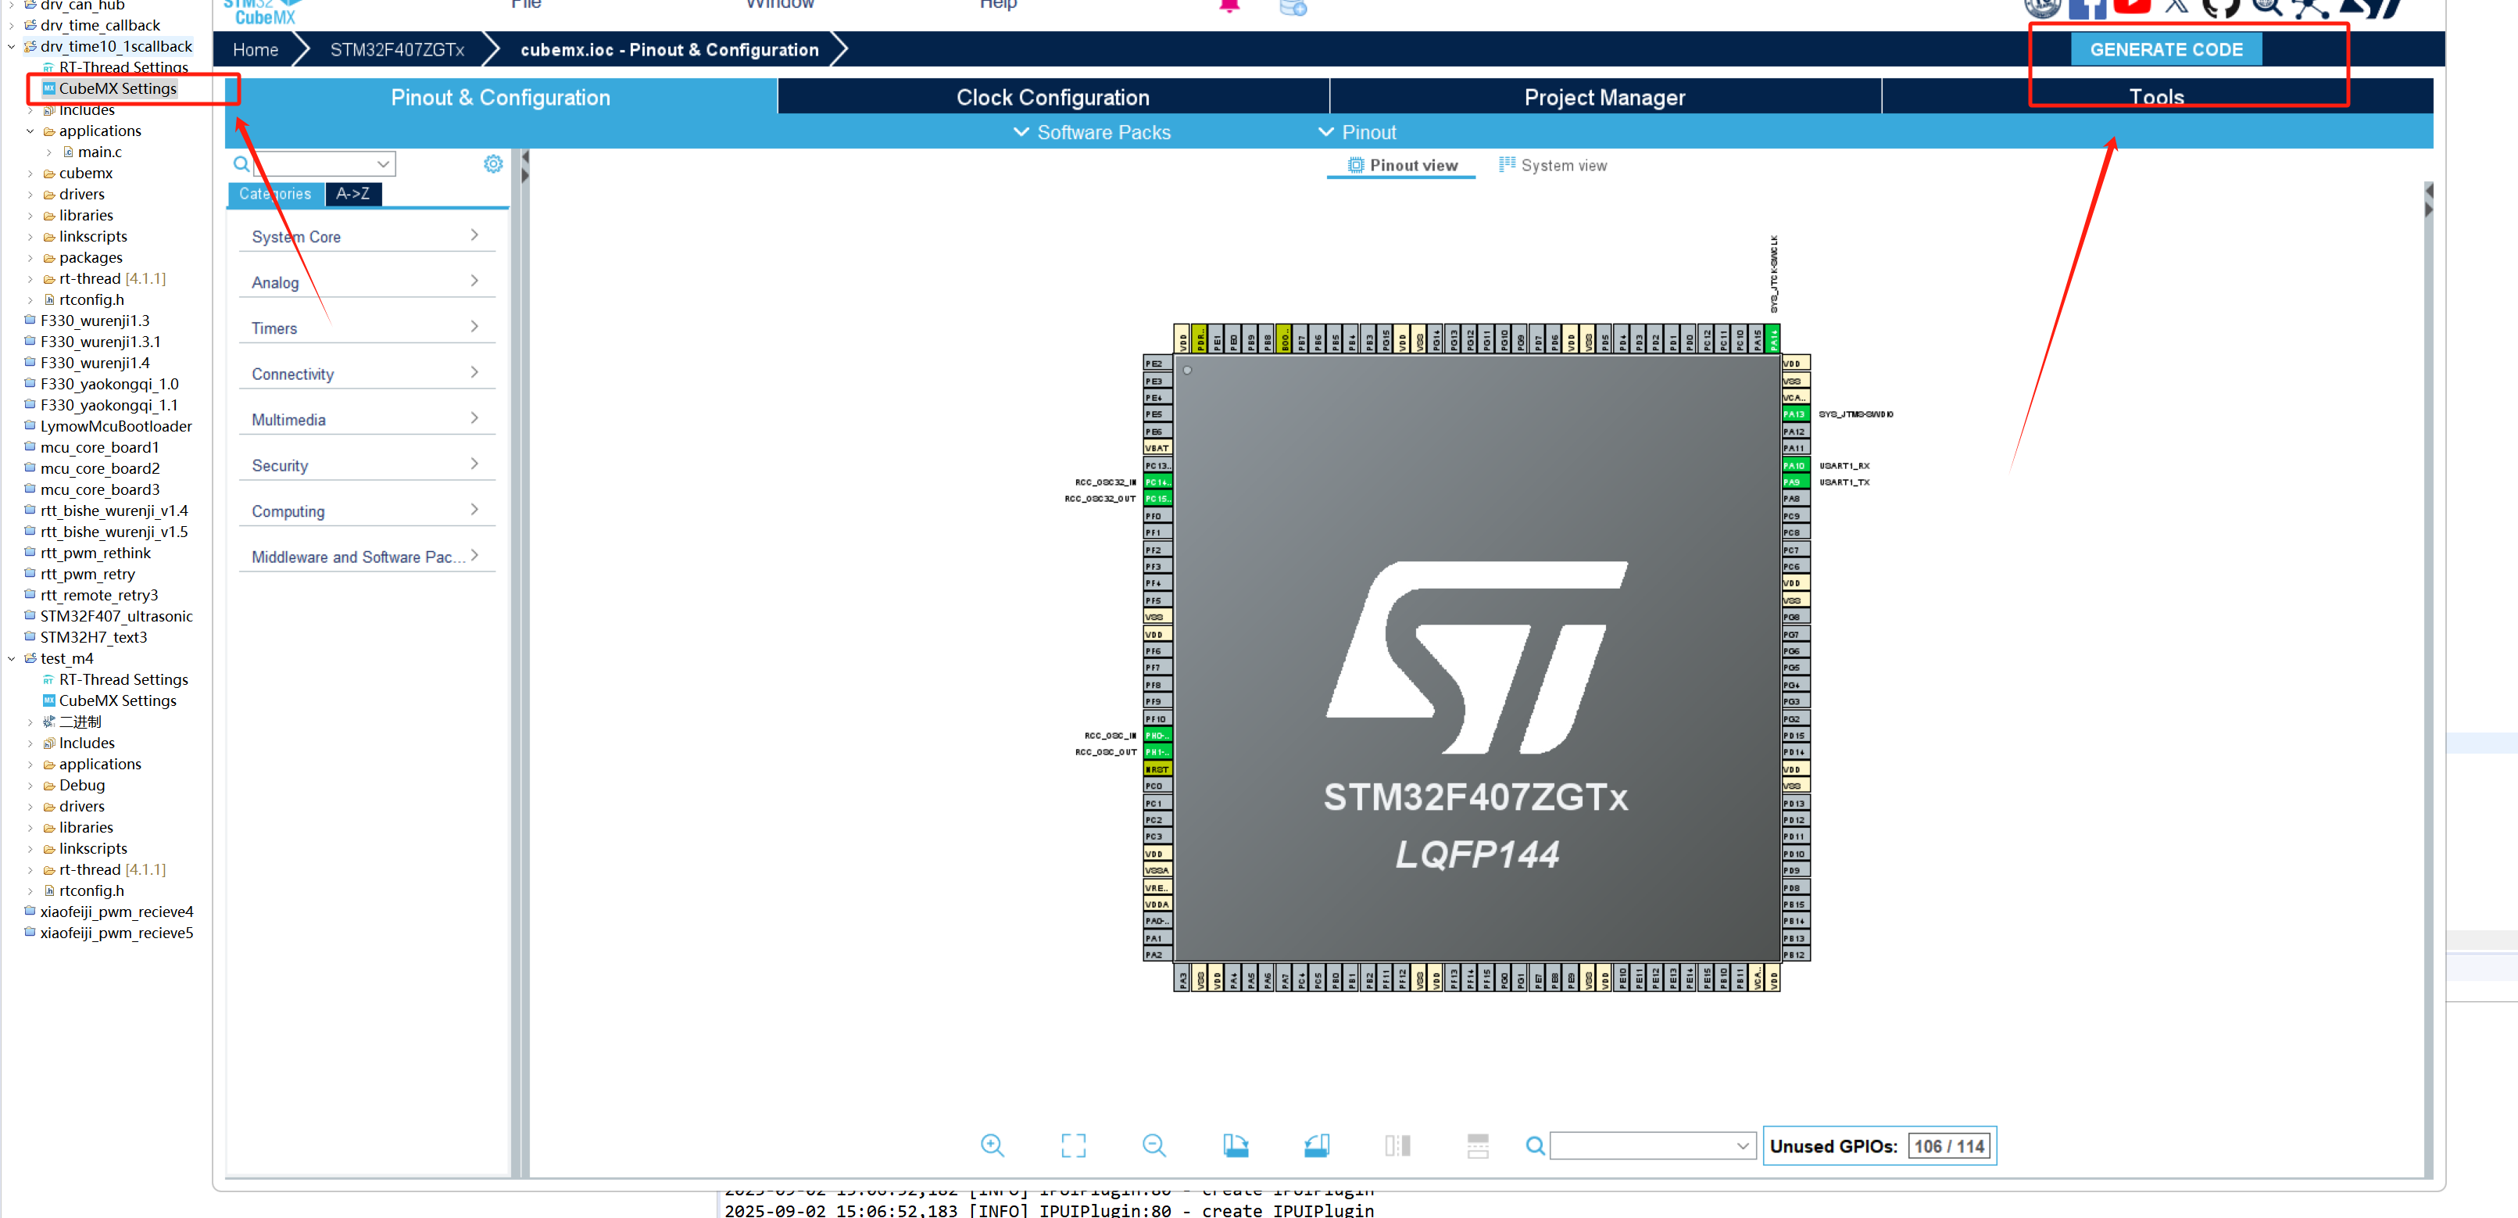Fit the chip view to the window
The width and height of the screenshot is (2518, 1218).
(1073, 1145)
